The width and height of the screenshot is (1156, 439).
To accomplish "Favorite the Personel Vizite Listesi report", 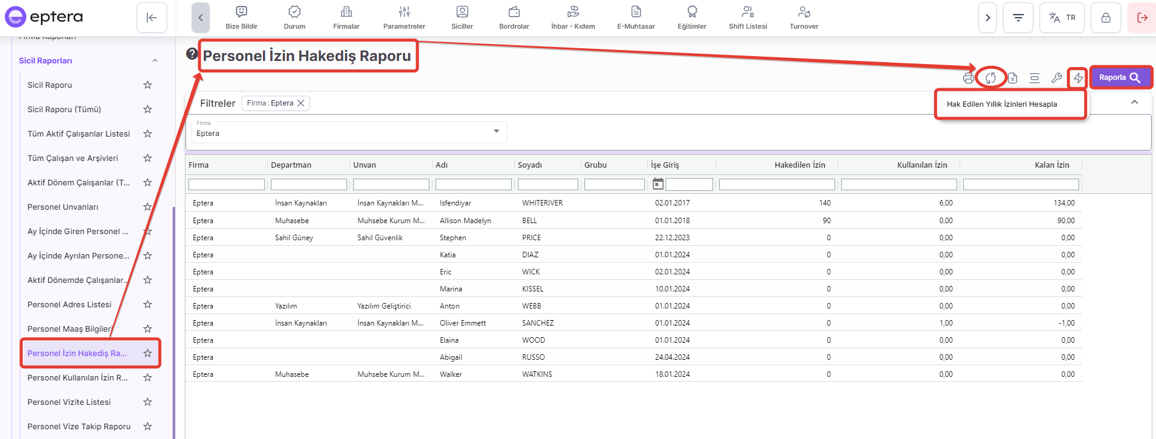I will coord(148,402).
